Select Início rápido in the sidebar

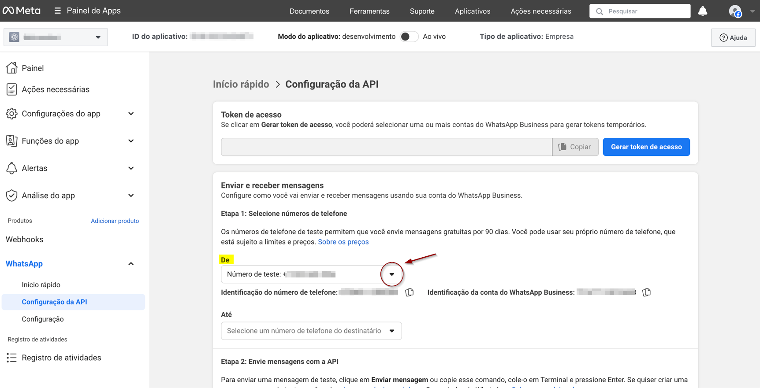[41, 285]
